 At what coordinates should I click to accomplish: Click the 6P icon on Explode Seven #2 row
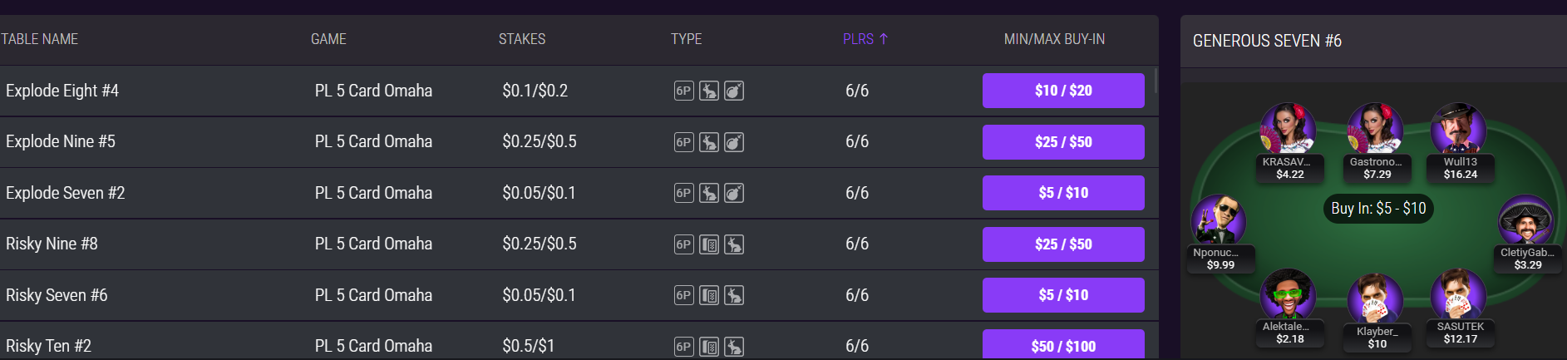coord(683,193)
